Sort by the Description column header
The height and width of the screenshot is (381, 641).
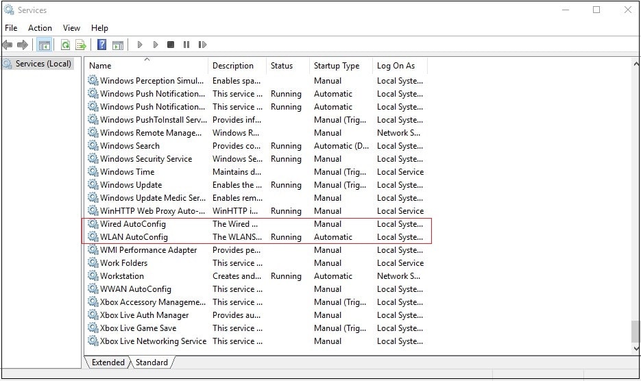click(237, 65)
